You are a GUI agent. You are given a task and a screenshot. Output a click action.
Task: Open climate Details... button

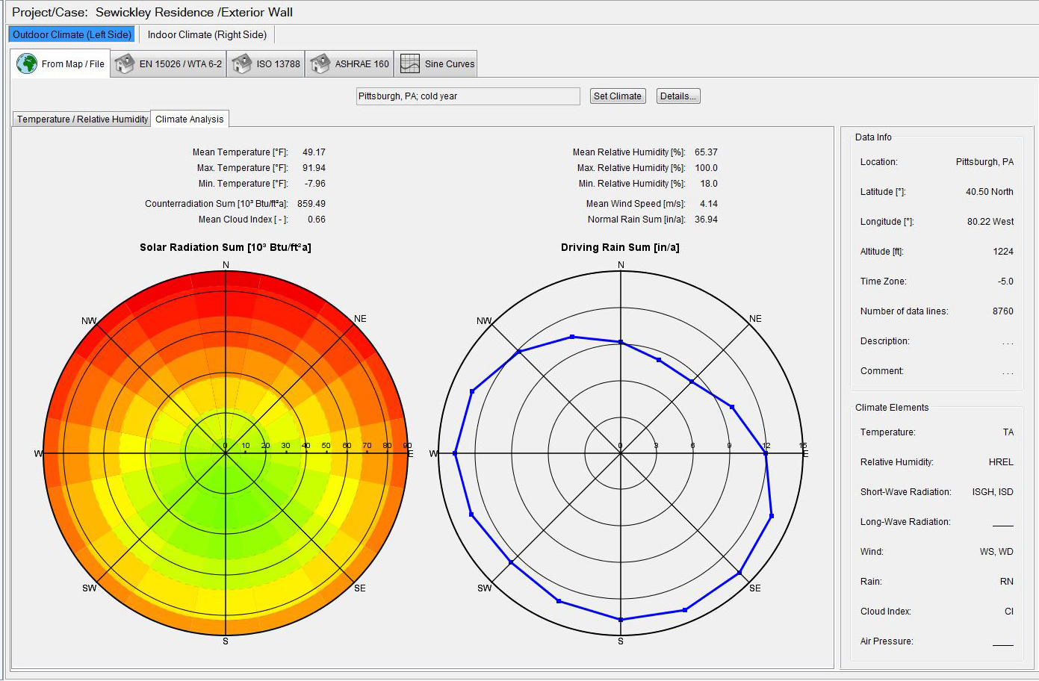click(678, 96)
